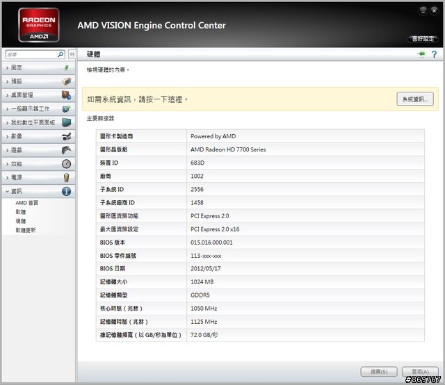Select the subsystem ID value '2556'
This screenshot has height=385, width=445.
click(197, 189)
